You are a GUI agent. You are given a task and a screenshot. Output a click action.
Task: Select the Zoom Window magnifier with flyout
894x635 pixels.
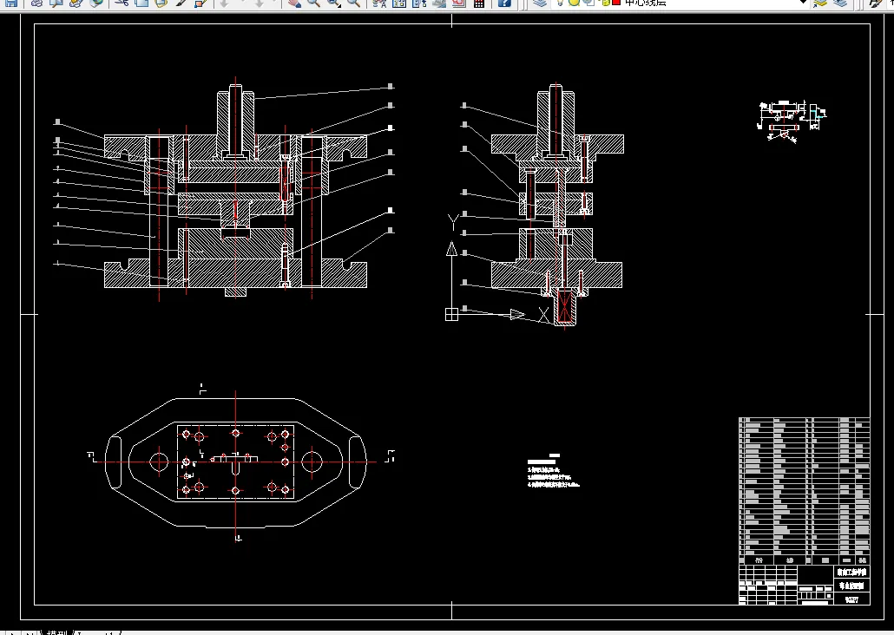333,3
